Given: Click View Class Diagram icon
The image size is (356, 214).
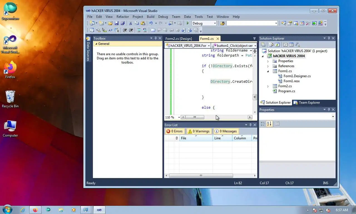Looking at the screenshot, I should point(298,45).
